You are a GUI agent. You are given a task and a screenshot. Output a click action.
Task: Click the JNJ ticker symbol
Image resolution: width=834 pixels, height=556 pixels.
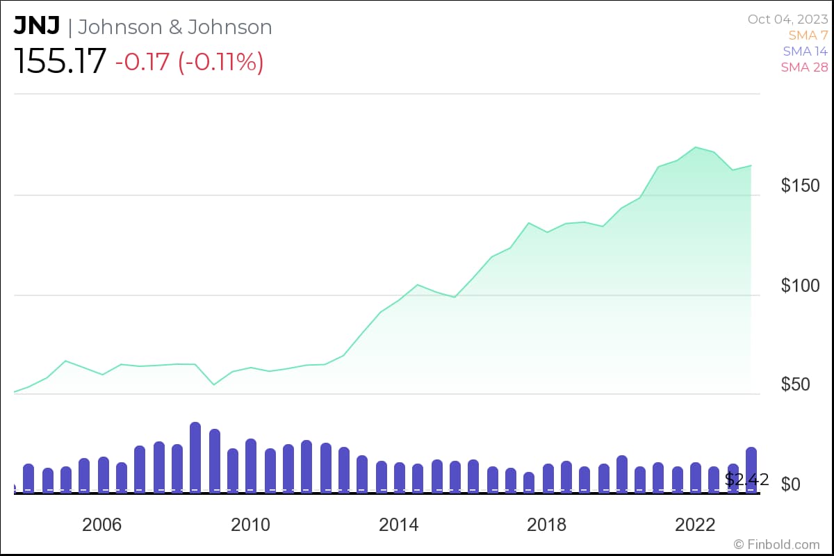tap(38, 26)
